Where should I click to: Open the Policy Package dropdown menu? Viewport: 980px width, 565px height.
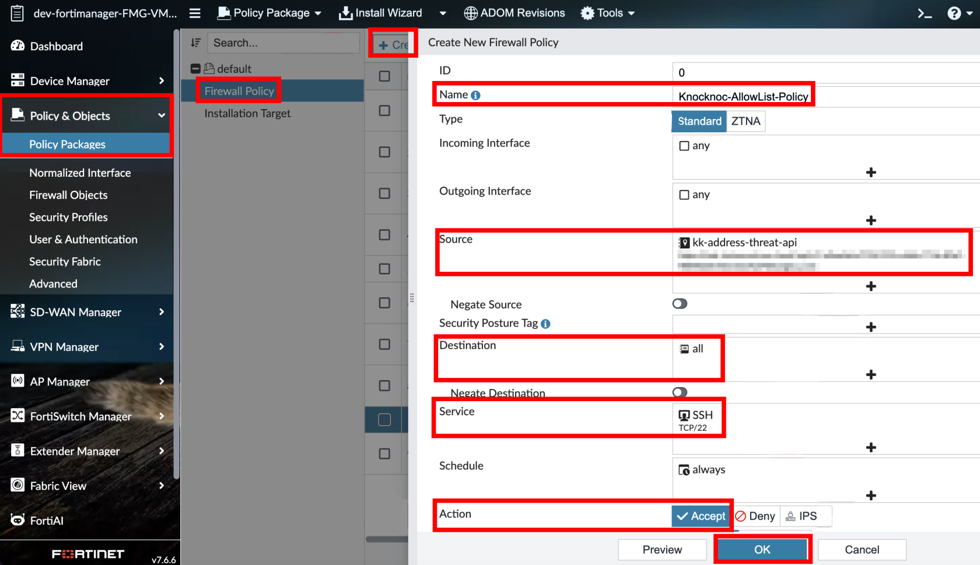click(269, 13)
